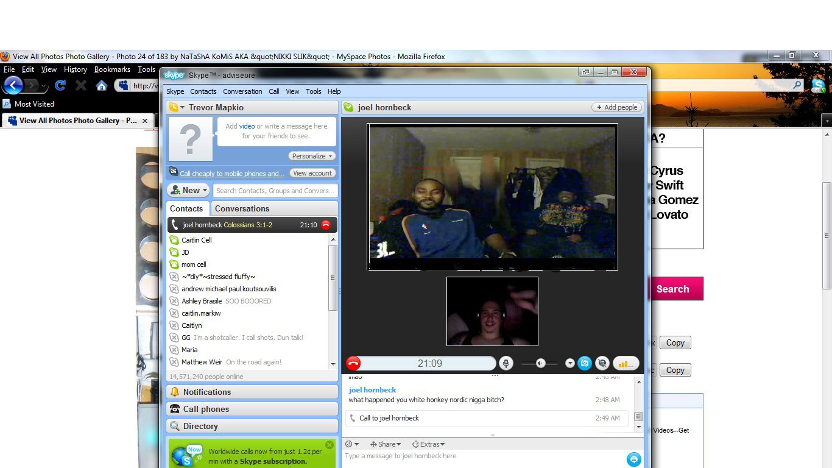
Task: Open the Personalize dropdown
Action: coord(311,156)
